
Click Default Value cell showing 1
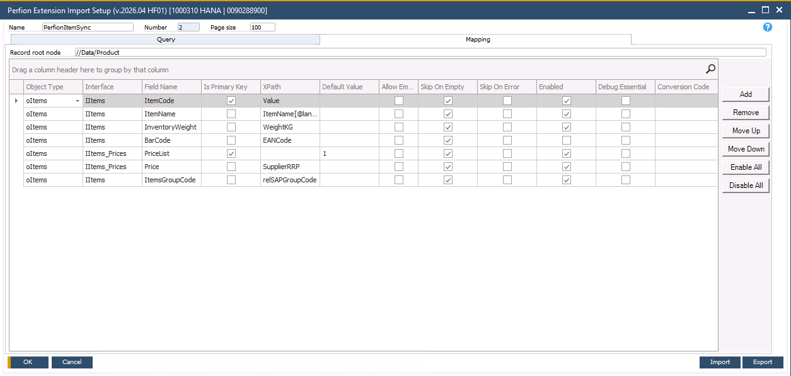point(349,153)
